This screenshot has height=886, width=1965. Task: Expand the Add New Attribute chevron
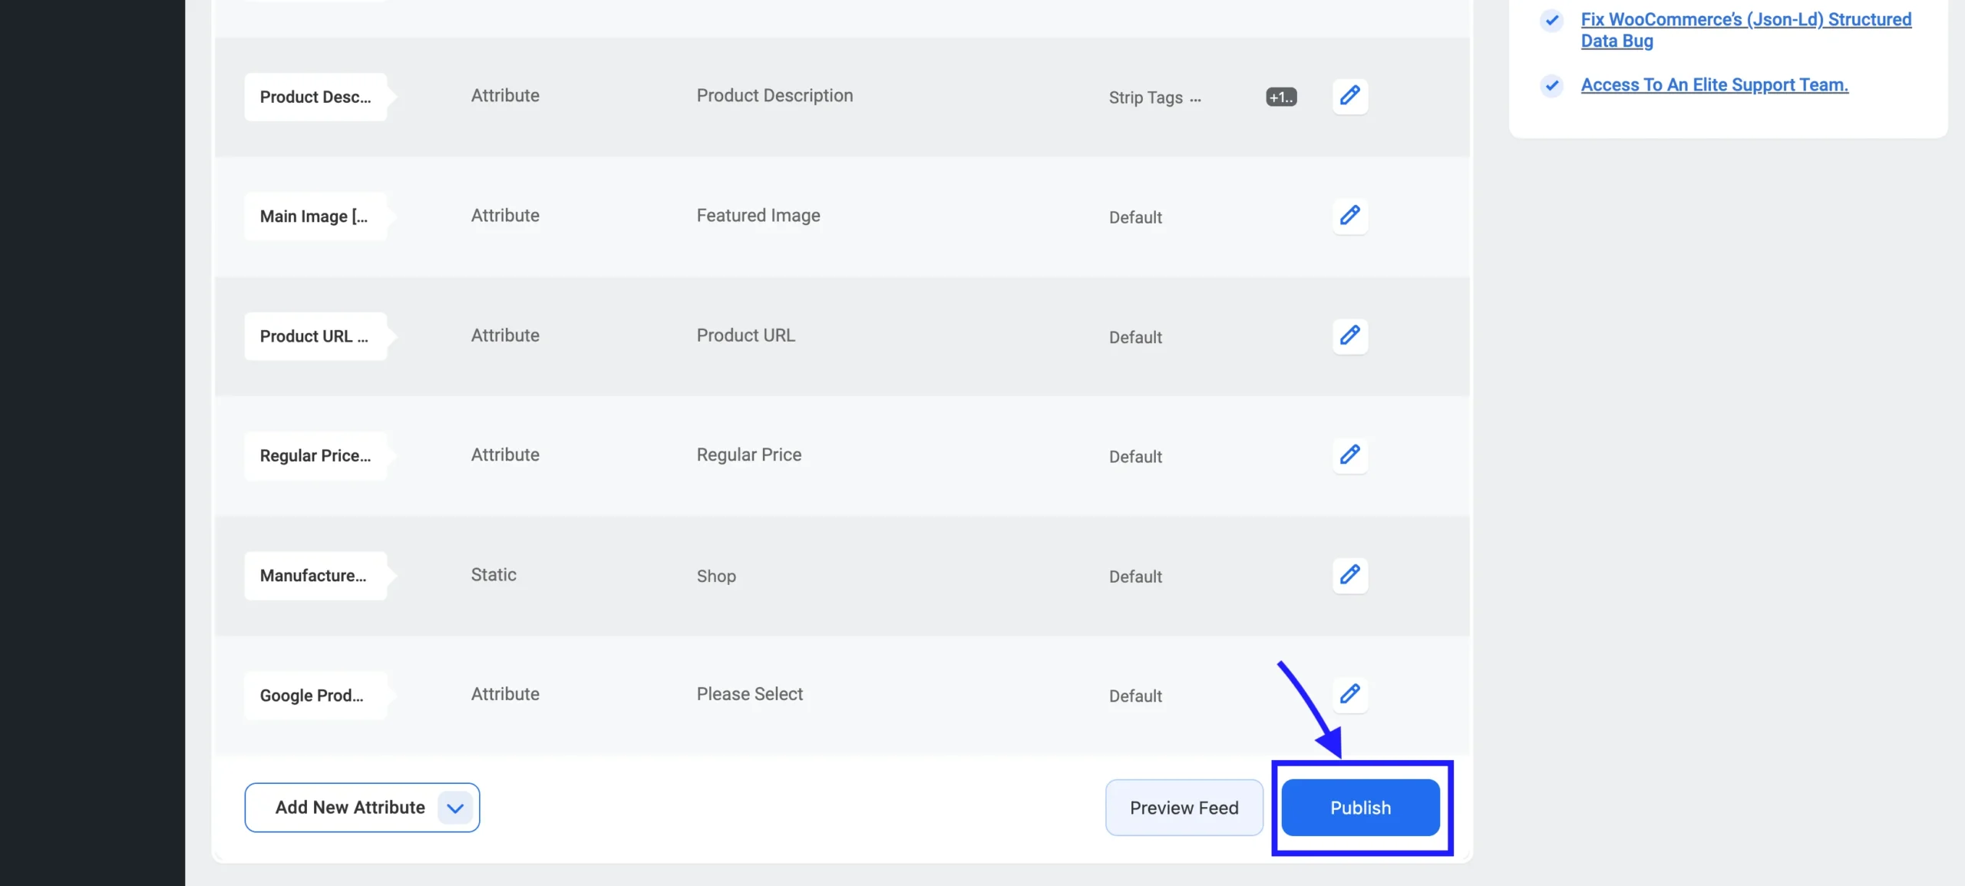tap(455, 808)
